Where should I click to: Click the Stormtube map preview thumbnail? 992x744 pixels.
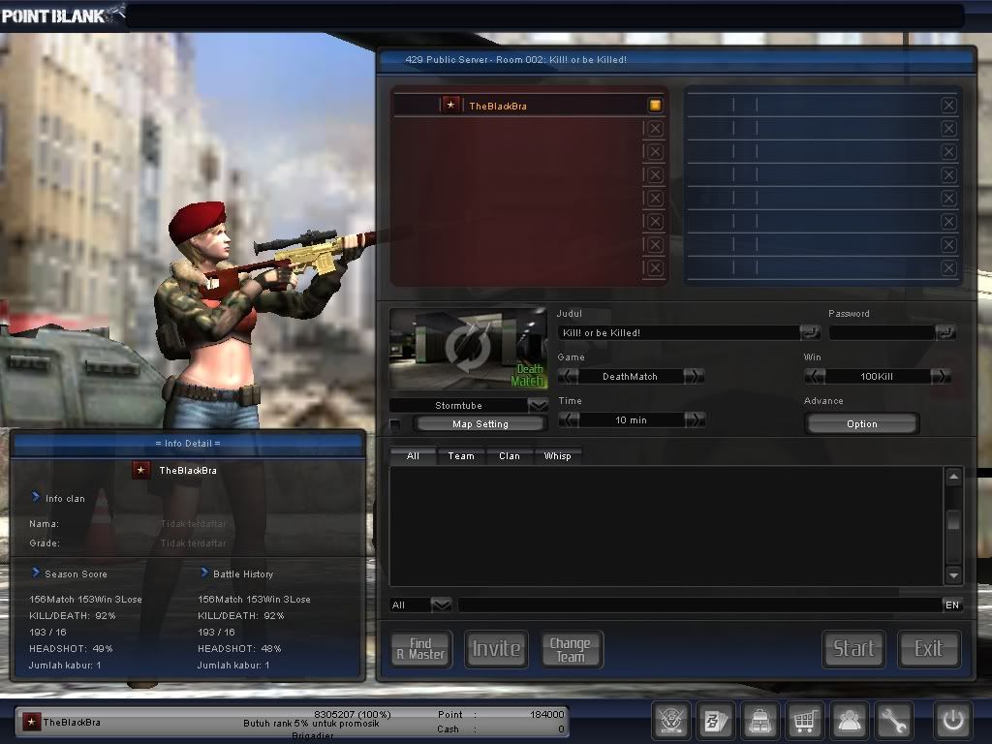(x=468, y=349)
